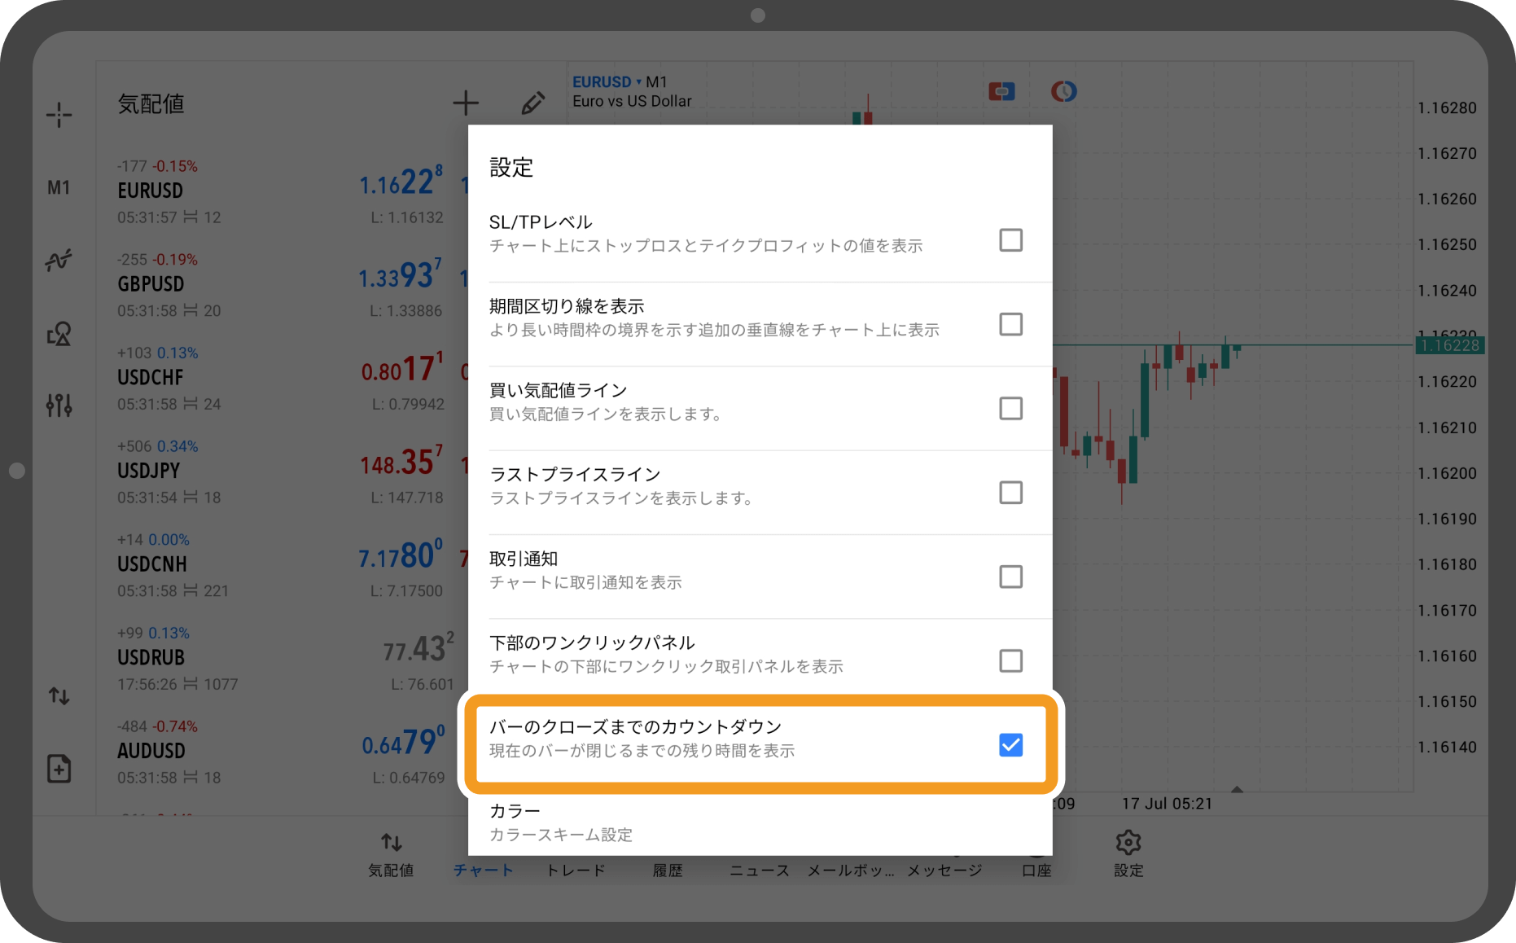The height and width of the screenshot is (943, 1516).
Task: Click the trade arrows icon in sidebar
Action: tap(59, 696)
